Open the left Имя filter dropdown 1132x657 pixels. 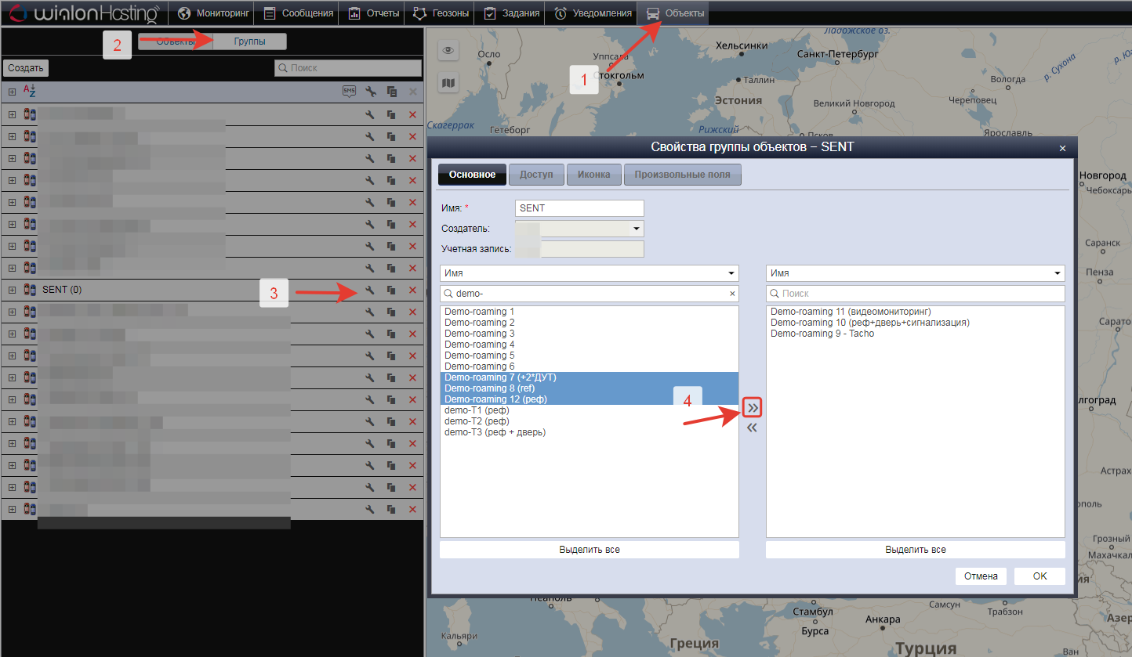[x=589, y=273]
